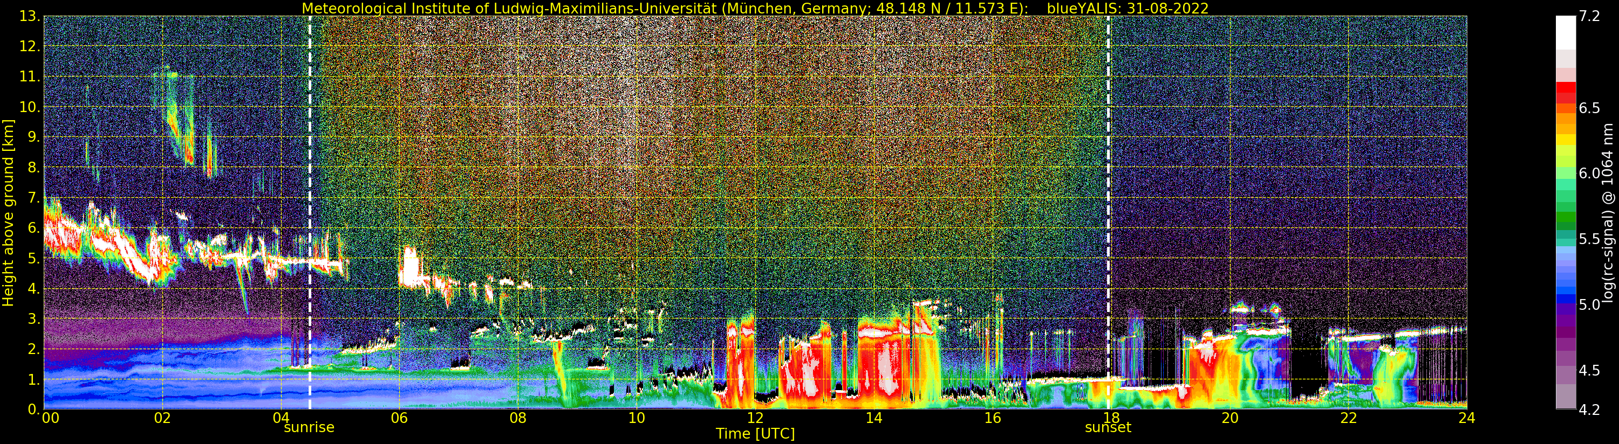The height and width of the screenshot is (444, 1619).
Task: Click the "6.0" colorbar tick value
Action: click(x=1589, y=174)
